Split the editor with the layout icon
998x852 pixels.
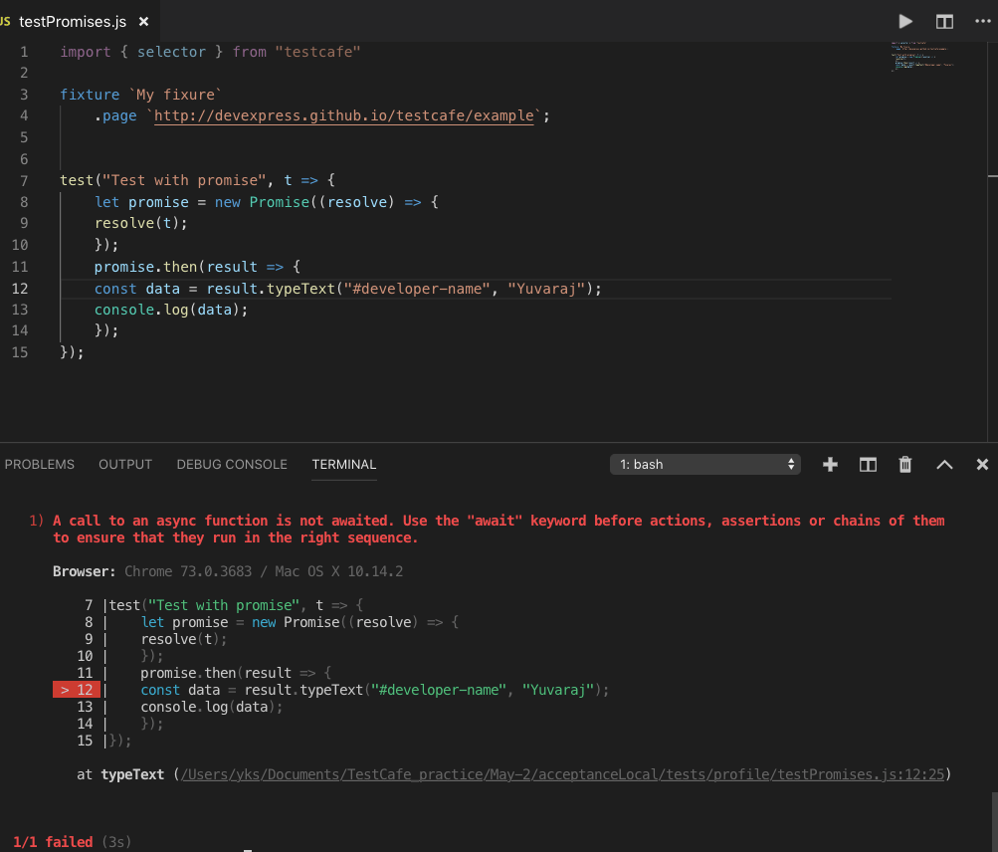coord(944,22)
